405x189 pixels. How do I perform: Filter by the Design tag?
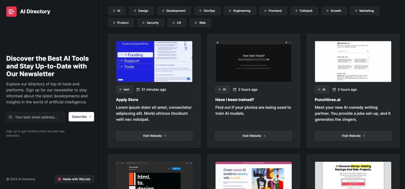(x=141, y=11)
